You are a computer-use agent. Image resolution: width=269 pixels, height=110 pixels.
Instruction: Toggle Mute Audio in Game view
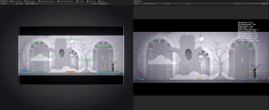tap(251, 3)
